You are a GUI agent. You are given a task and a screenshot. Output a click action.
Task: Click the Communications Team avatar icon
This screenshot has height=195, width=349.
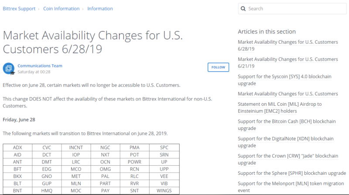pyautogui.click(x=8, y=69)
